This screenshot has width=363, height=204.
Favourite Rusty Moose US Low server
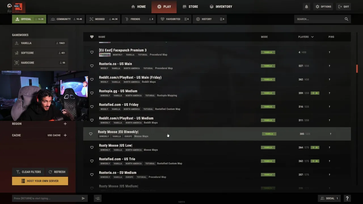pyautogui.click(x=92, y=148)
